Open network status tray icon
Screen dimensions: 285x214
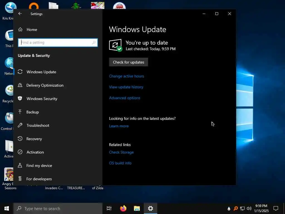pyautogui.click(x=242, y=208)
